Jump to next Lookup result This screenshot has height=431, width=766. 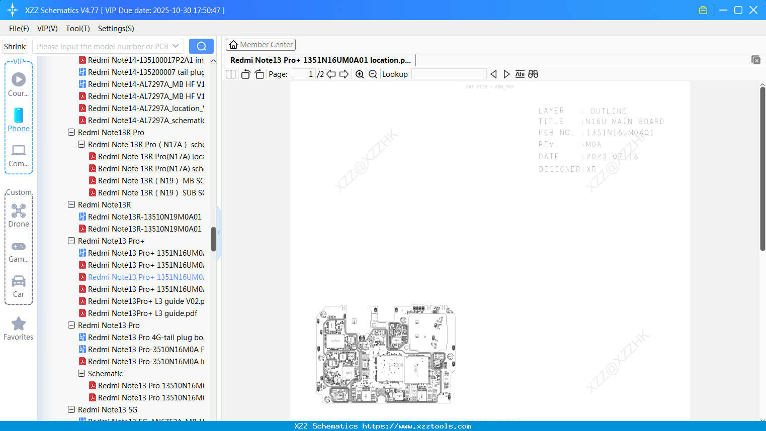coord(506,74)
